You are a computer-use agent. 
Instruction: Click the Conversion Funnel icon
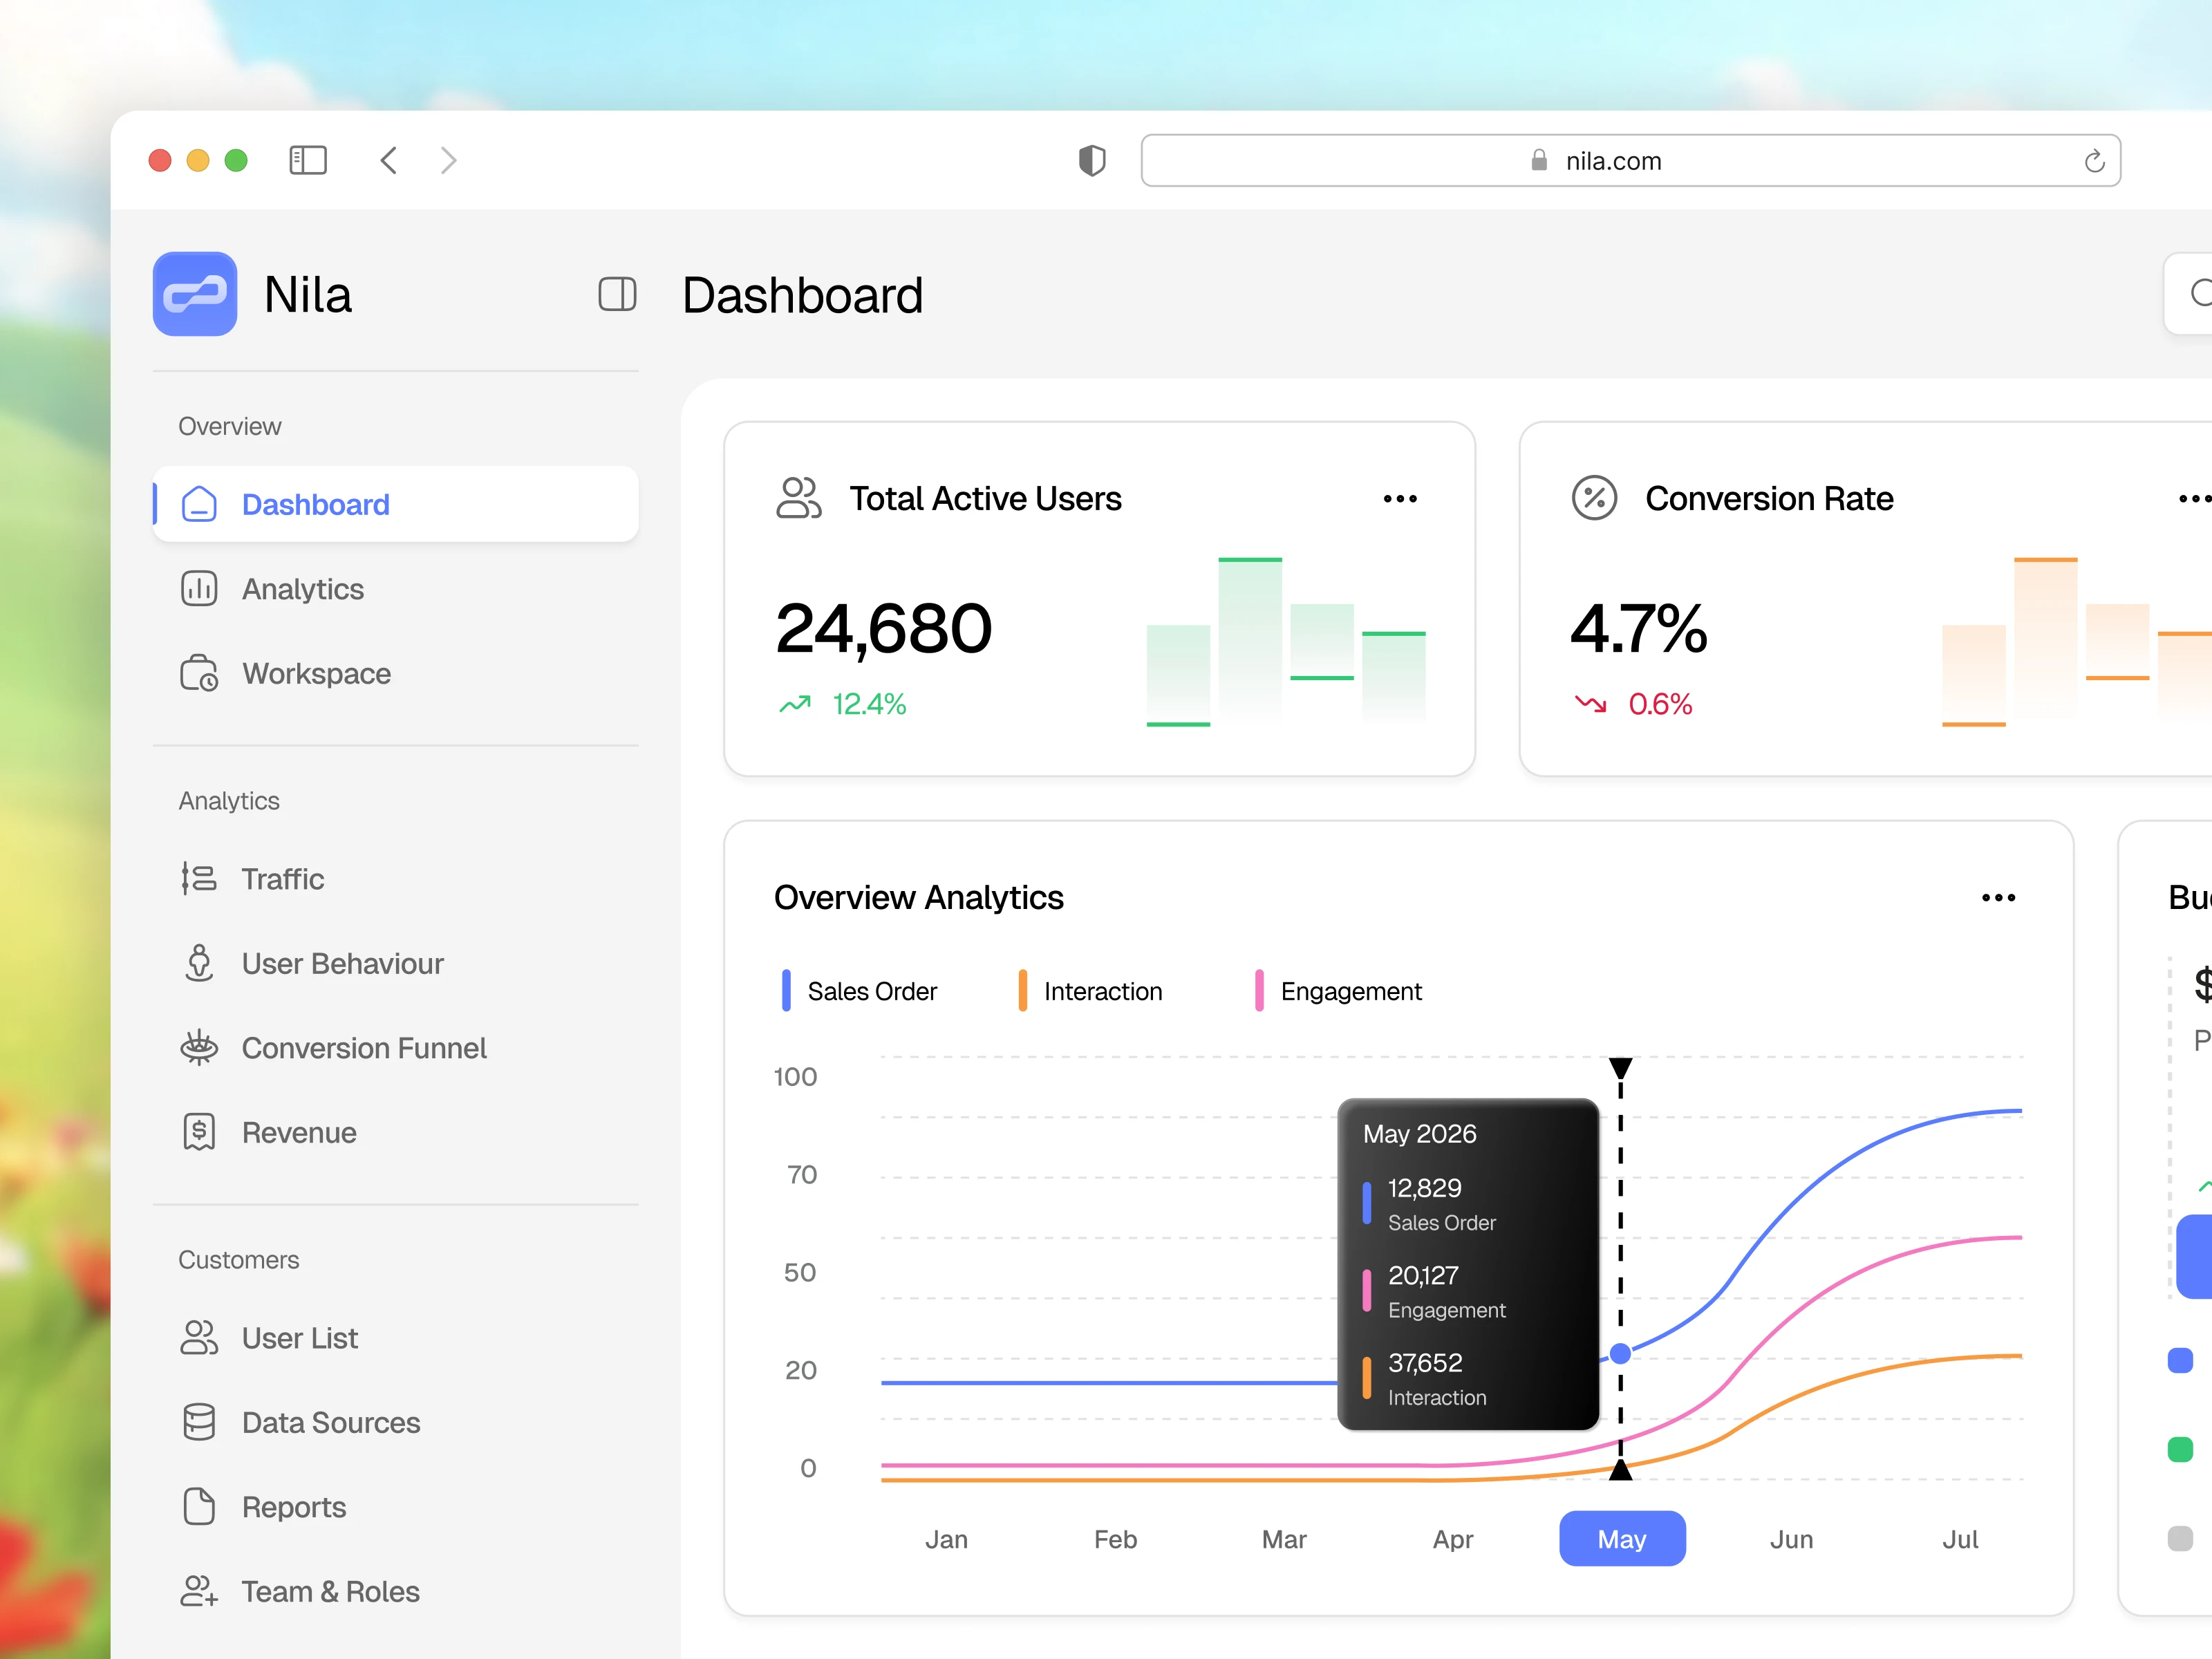pyautogui.click(x=199, y=1048)
